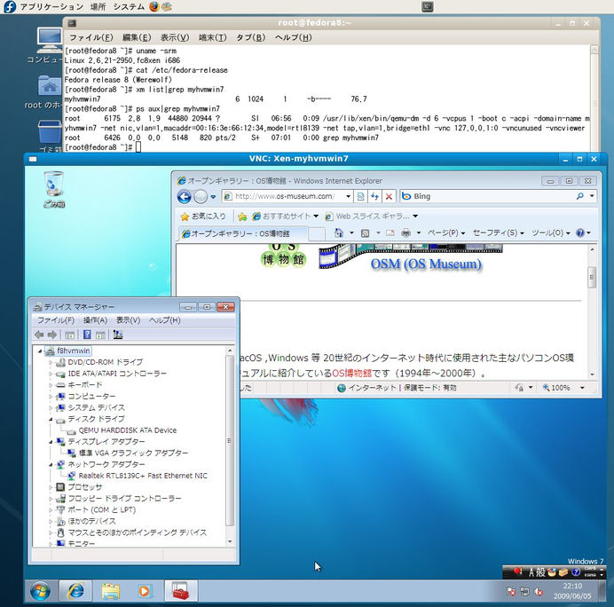Click the Web スライス ギャラリー button
Screen dimensions: 614x607
(372, 217)
